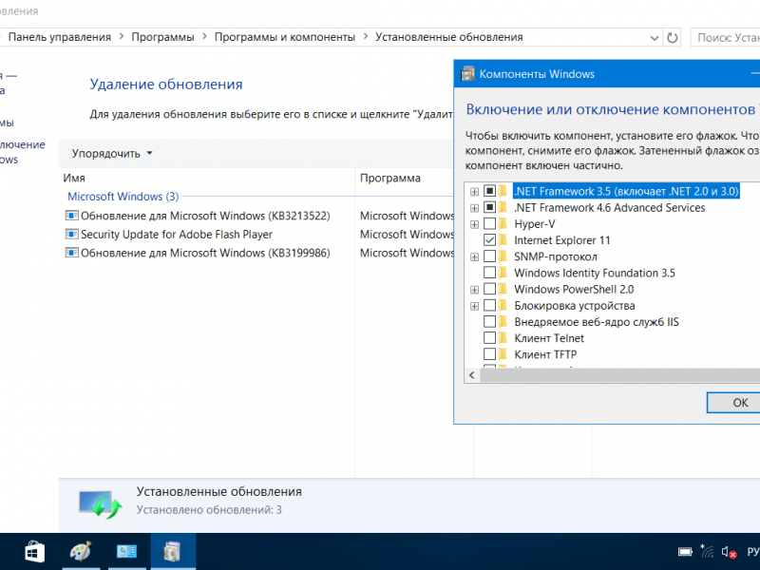Click Установленные обновления breadcrumb
Viewport: 760px width, 570px height.
coord(449,37)
